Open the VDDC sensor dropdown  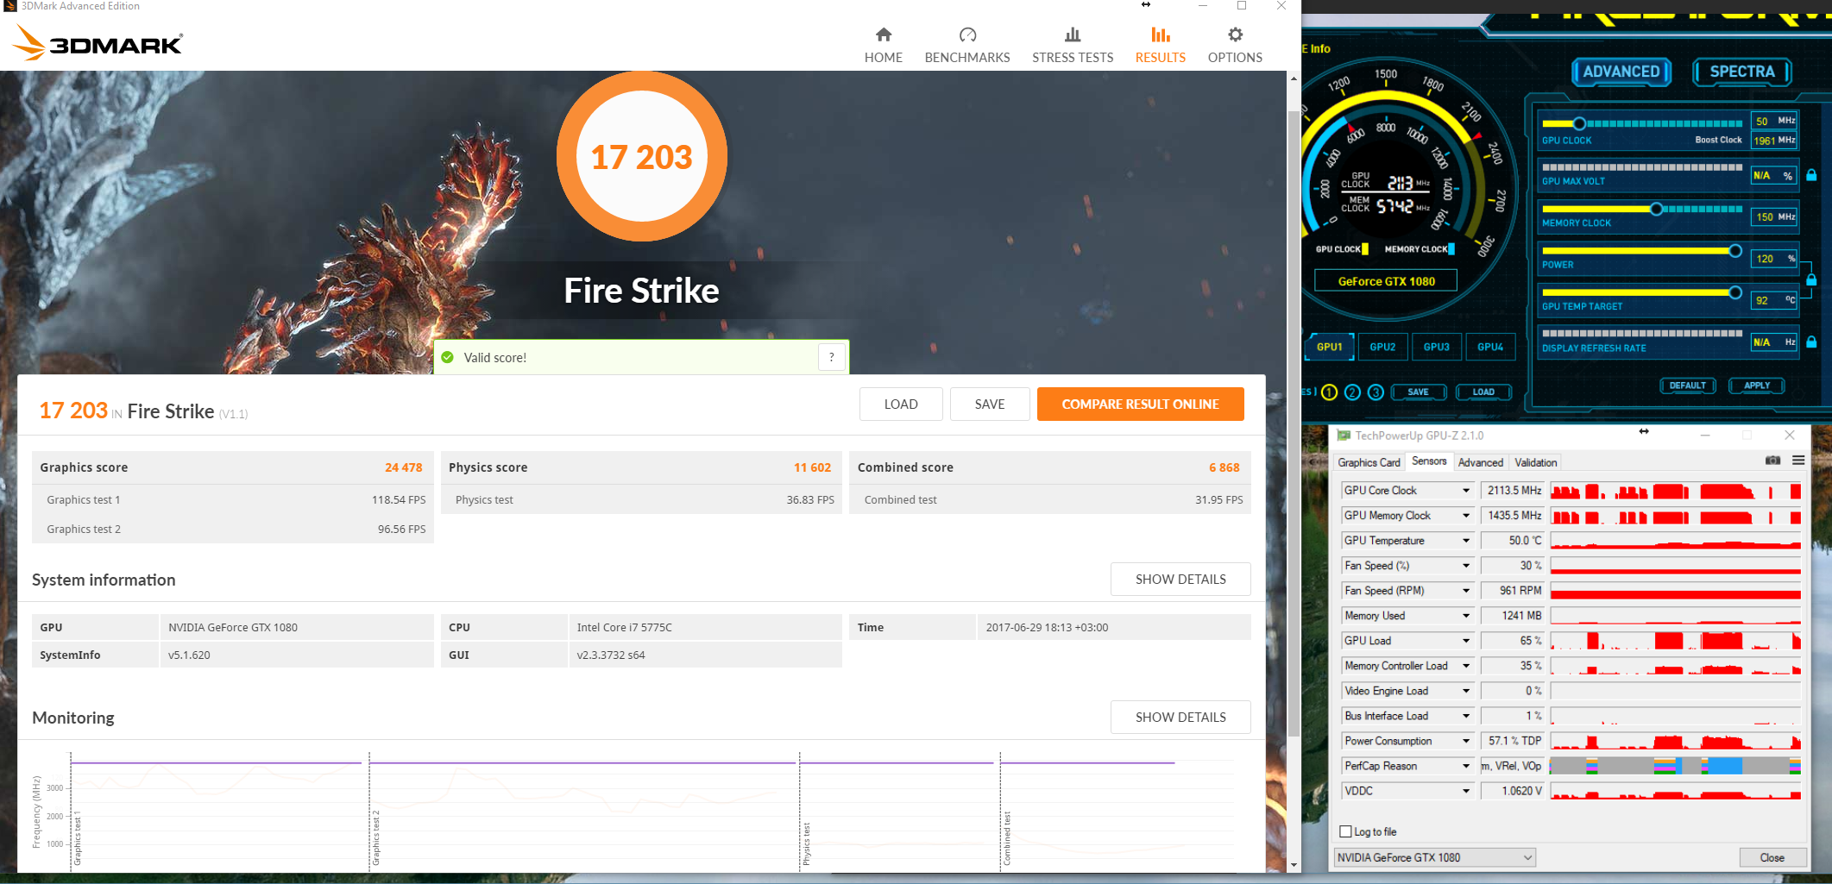tap(1465, 791)
